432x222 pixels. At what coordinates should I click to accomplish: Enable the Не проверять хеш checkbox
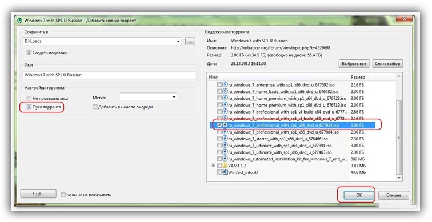[x=29, y=98]
